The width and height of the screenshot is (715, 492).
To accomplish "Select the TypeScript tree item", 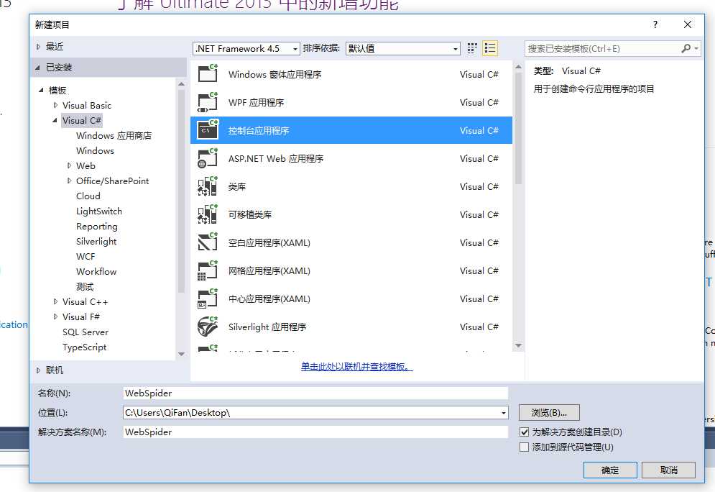I will 84,347.
